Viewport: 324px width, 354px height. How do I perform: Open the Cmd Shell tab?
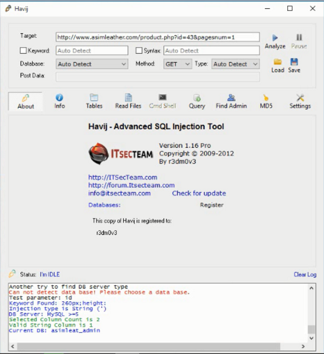pos(162,102)
